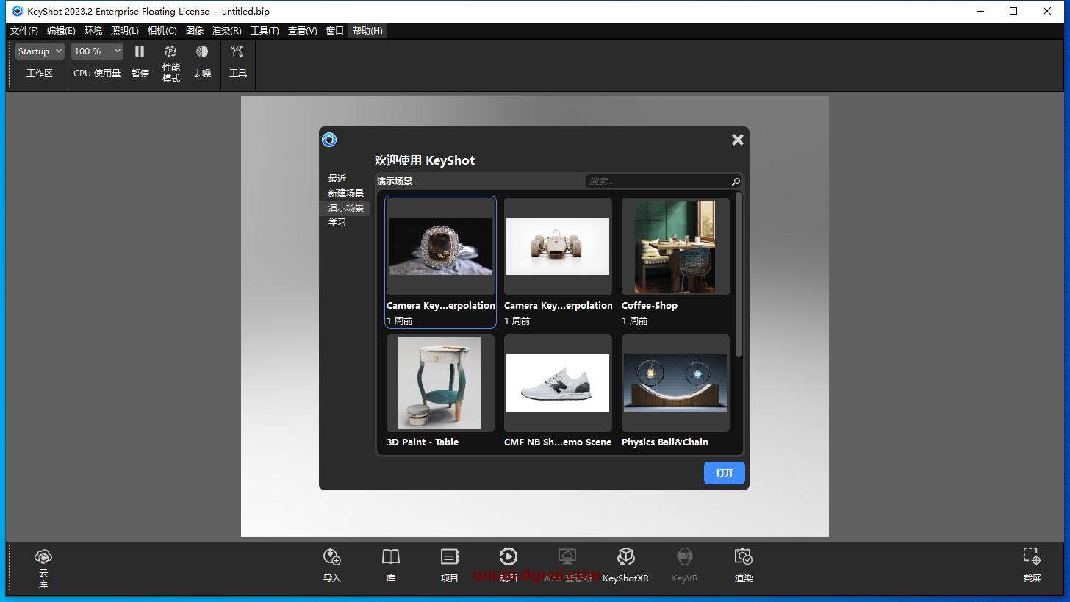Select 新建场景 in welcome sidebar
This screenshot has height=602, width=1070.
point(346,193)
